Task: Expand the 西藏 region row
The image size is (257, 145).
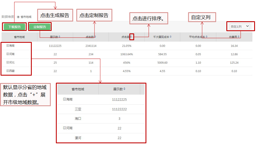Action: [8, 71]
